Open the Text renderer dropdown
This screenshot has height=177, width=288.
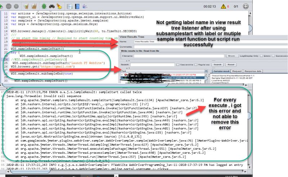[206, 71]
